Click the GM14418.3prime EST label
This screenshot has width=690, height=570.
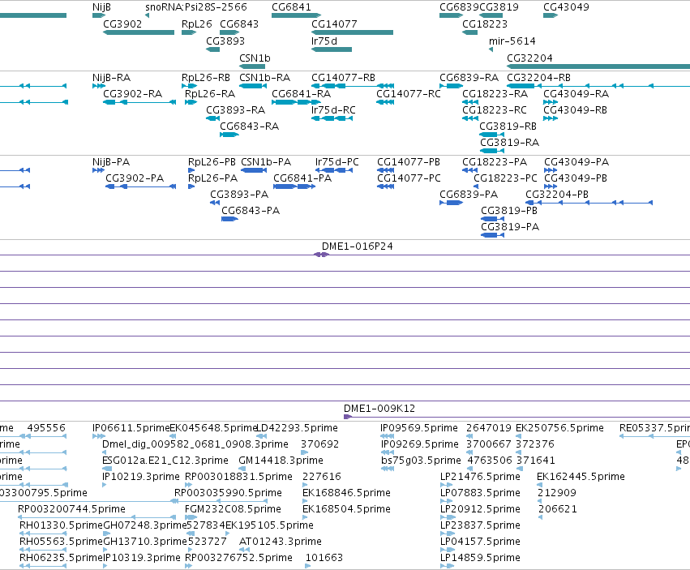281,461
